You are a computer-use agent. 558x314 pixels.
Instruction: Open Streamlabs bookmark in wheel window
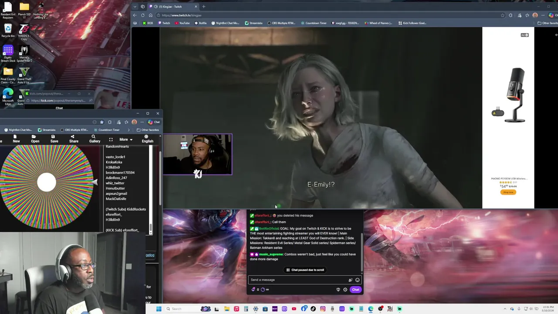[x=46, y=130]
